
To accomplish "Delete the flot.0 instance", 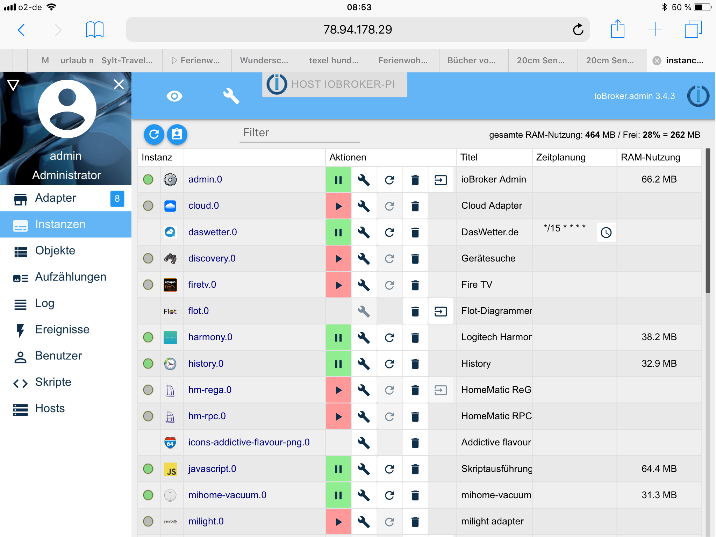I will (415, 311).
